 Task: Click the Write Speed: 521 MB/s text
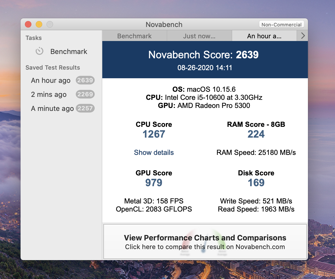256,201
